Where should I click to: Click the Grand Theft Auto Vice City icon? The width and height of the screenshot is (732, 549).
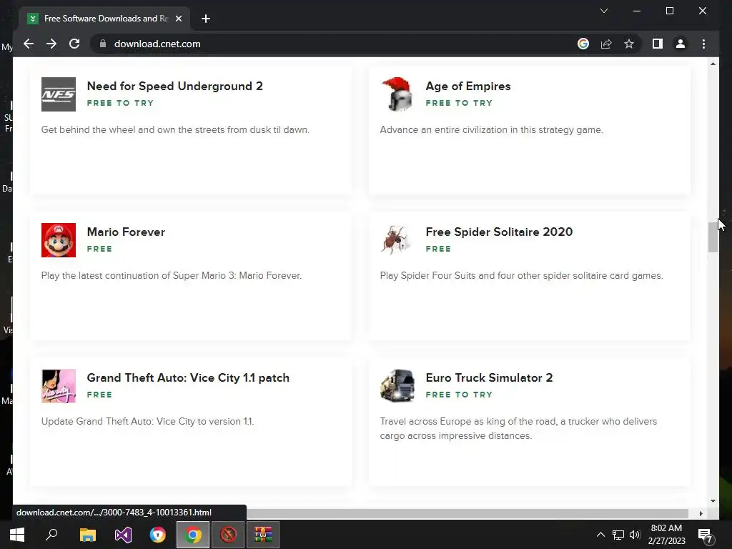pos(59,386)
